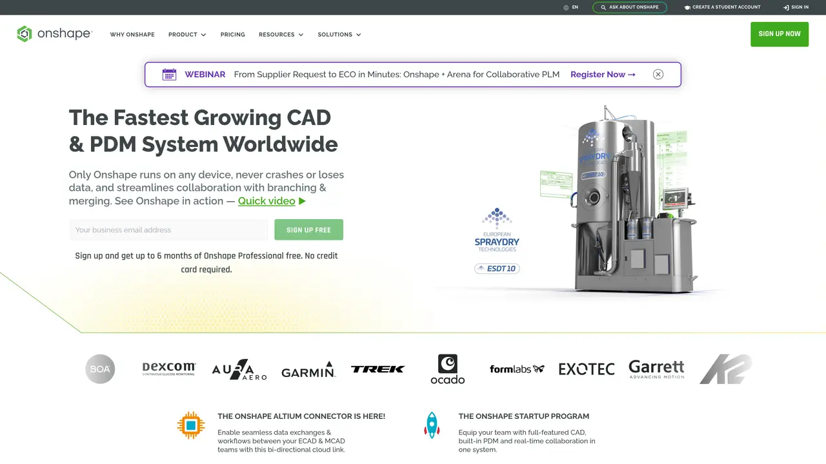Open the Quick video link
The height and width of the screenshot is (464, 826).
267,201
